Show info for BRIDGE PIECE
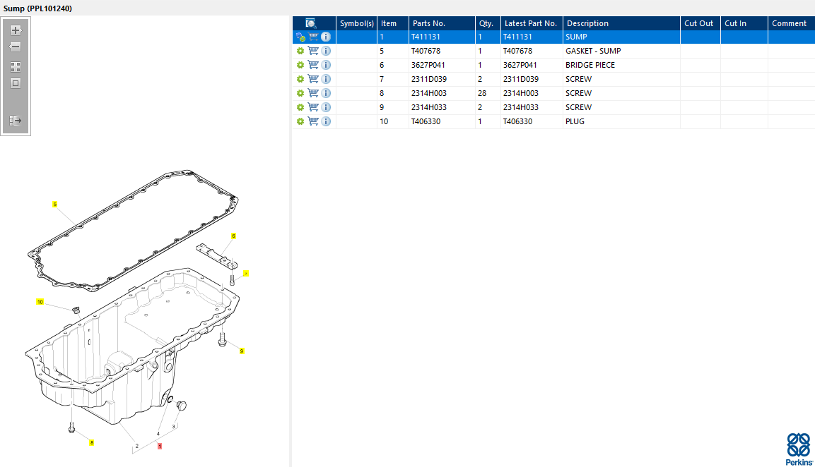The height and width of the screenshot is (467, 815). tap(326, 65)
